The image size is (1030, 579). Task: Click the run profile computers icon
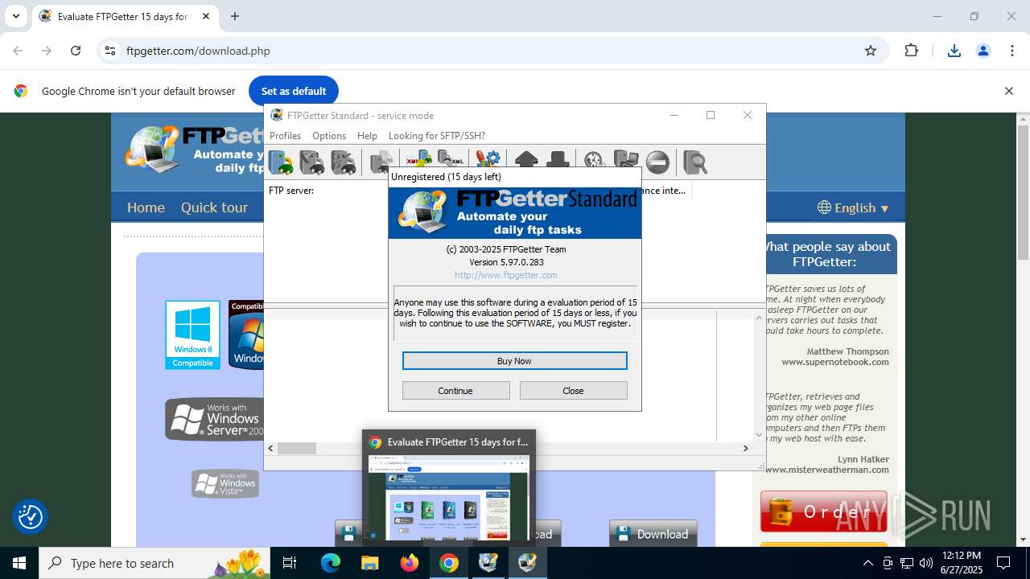[x=626, y=162]
